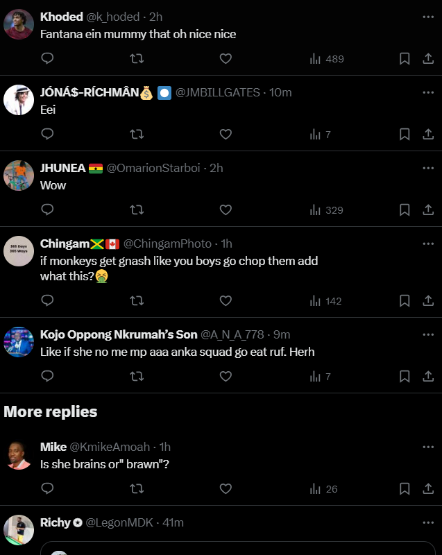Open view stats for JHUNEA's tweet
The width and height of the screenshot is (442, 555).
tap(326, 210)
